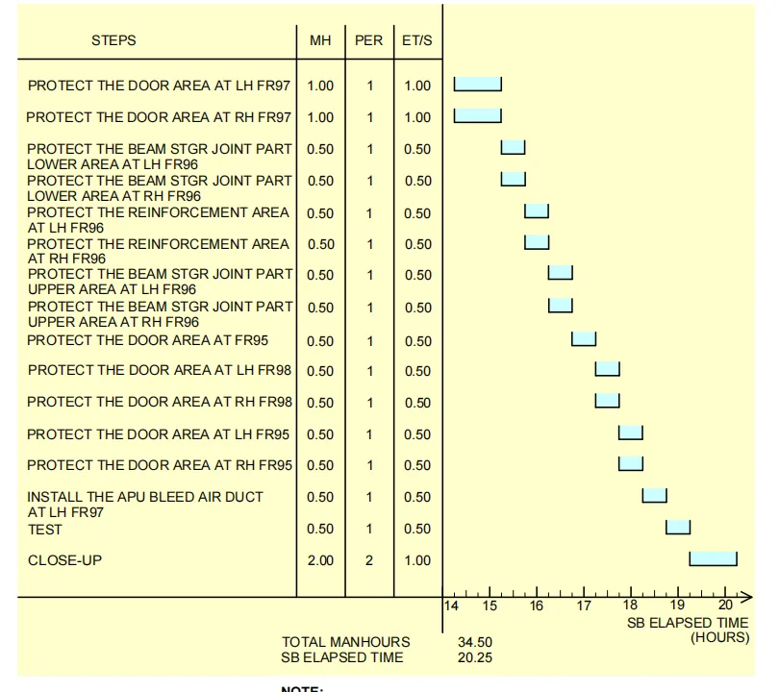This screenshot has width=779, height=692.
Task: Select 'PROTECT THE DOOR AREA AT RH FR95' step
Action: [x=160, y=465]
